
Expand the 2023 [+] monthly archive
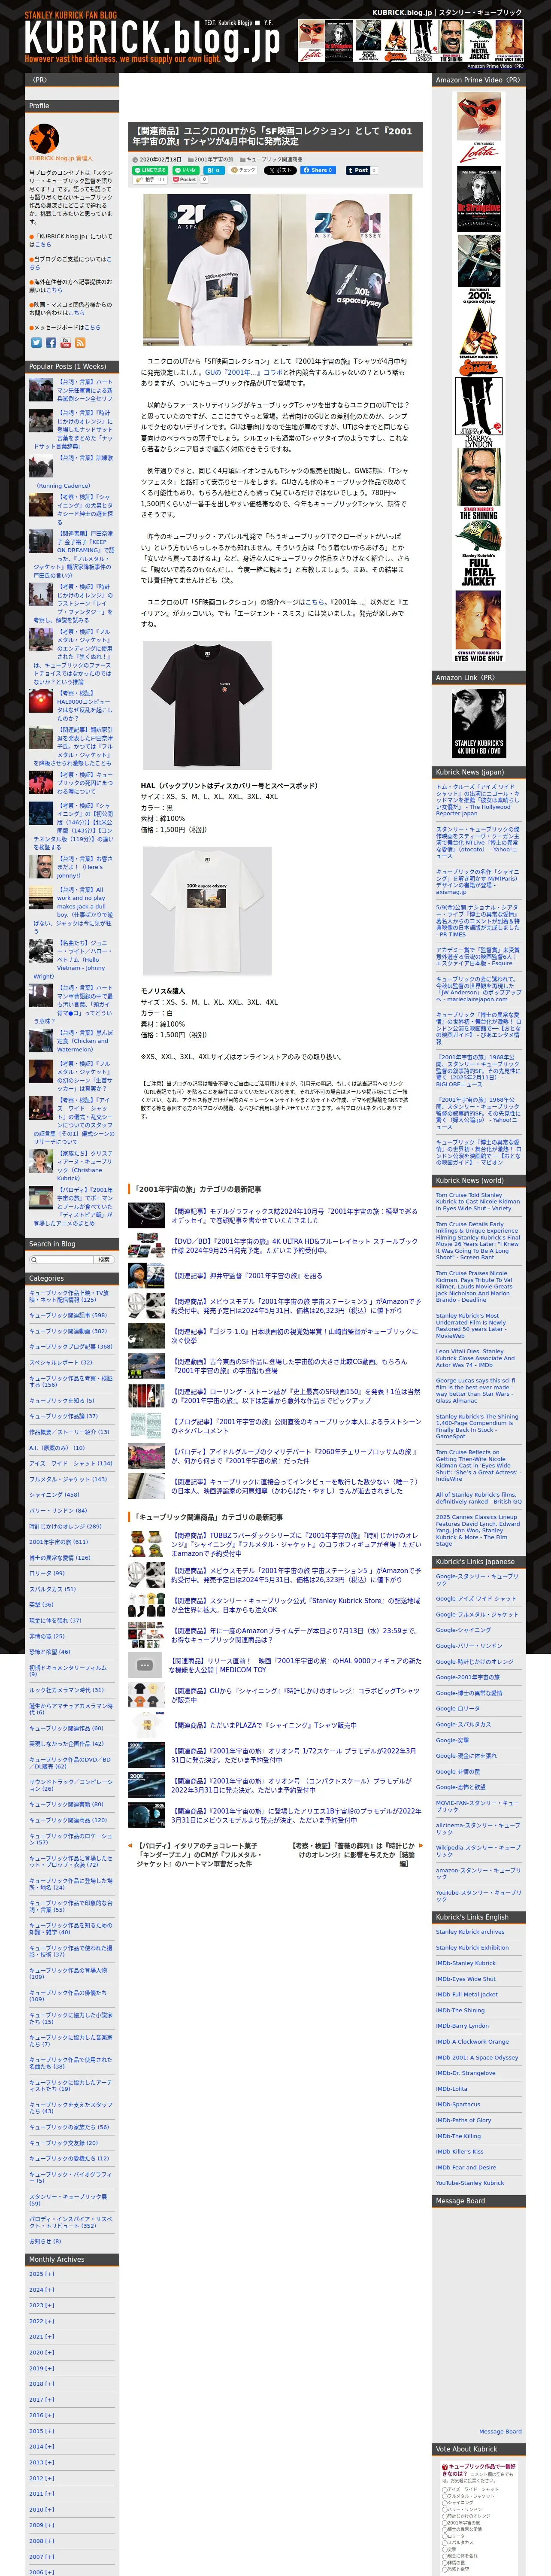pyautogui.click(x=43, y=2305)
